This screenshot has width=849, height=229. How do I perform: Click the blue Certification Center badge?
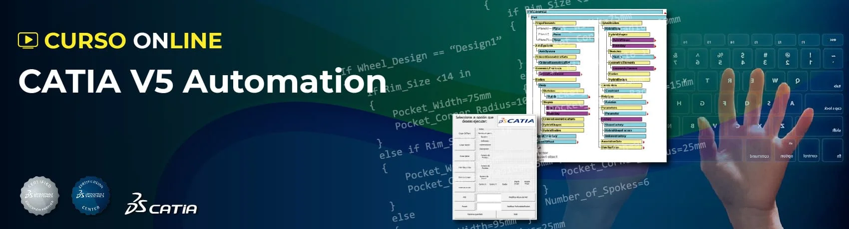(x=90, y=196)
